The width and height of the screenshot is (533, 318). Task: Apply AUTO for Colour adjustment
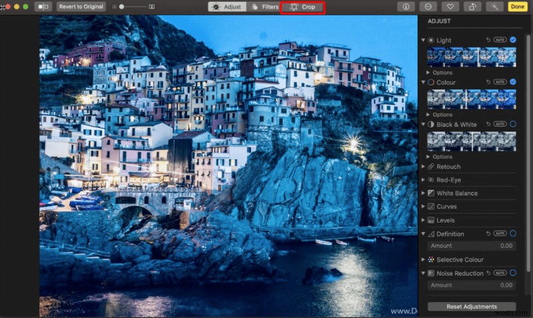point(500,82)
